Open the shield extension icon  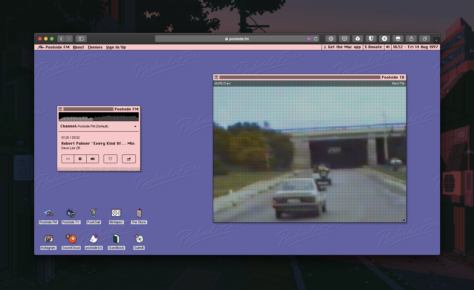(371, 39)
